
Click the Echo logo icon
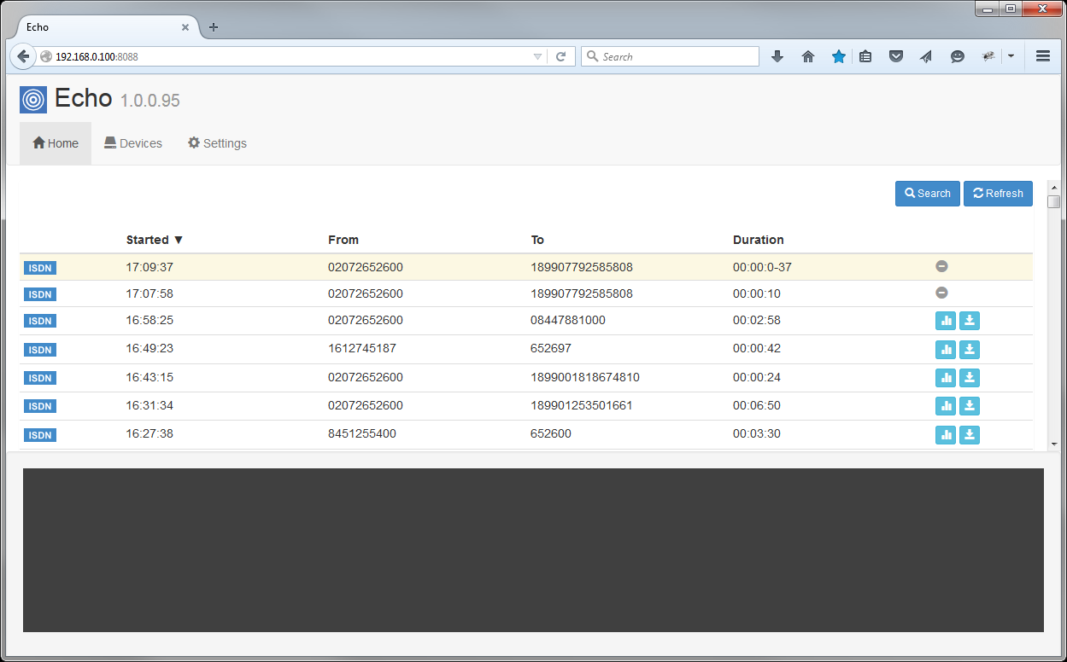pyautogui.click(x=33, y=100)
